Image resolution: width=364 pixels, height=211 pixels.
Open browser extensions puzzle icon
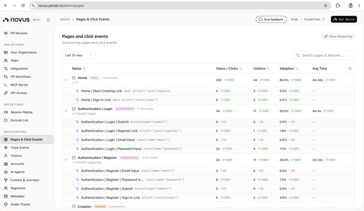338,5
